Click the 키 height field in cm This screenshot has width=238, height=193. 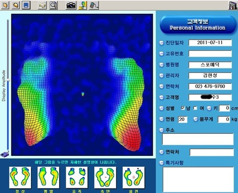(224, 108)
